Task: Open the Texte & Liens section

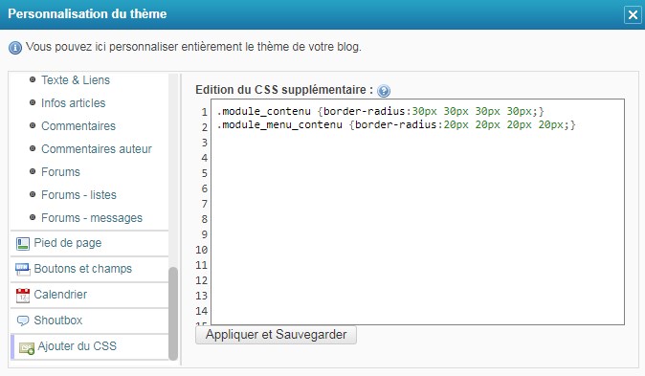Action: [76, 79]
